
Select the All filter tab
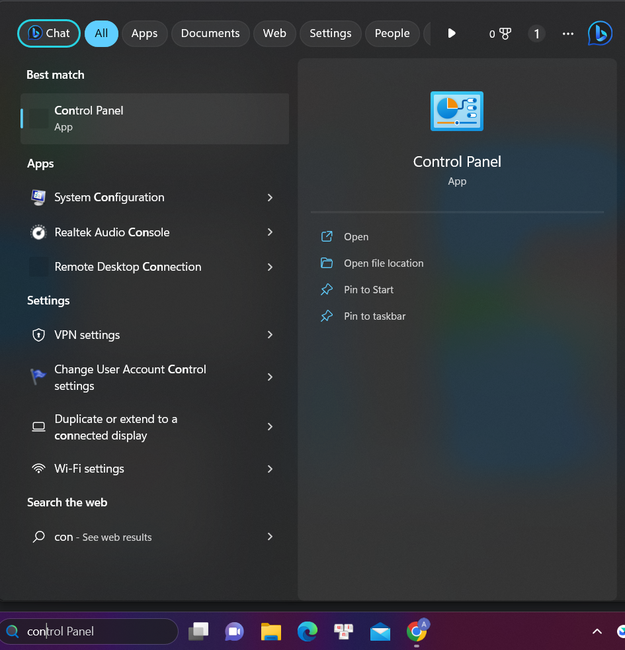[x=101, y=33]
